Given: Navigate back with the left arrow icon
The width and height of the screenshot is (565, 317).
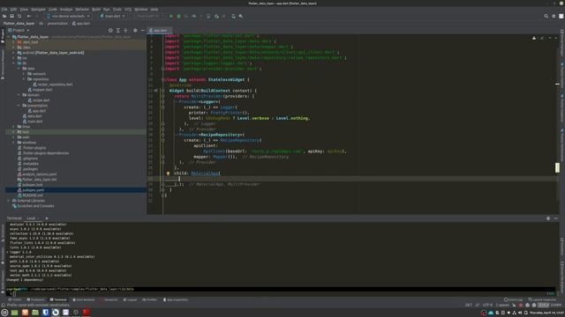Looking at the screenshot, I should coord(29,16).
